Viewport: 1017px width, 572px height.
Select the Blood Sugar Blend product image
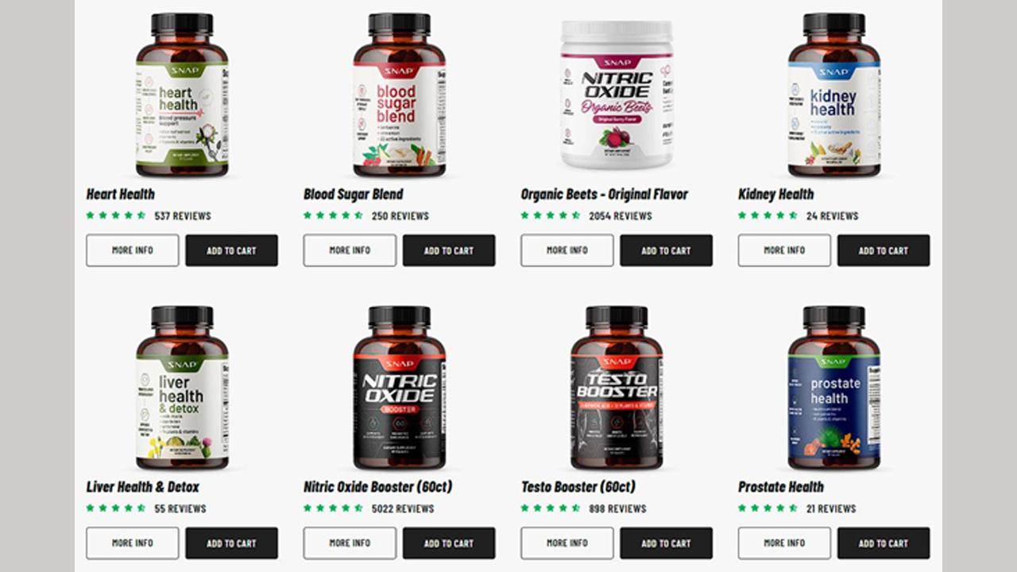[399, 95]
